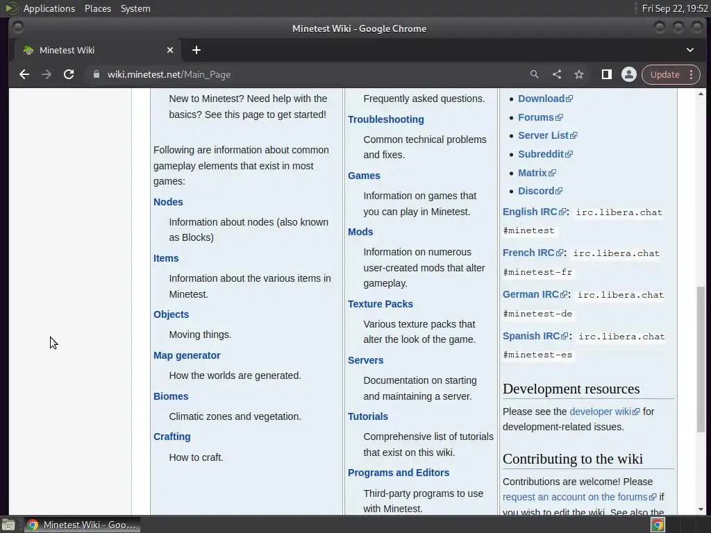The height and width of the screenshot is (533, 711).
Task: Click the Contributing to the wiki heading
Action: 573,459
